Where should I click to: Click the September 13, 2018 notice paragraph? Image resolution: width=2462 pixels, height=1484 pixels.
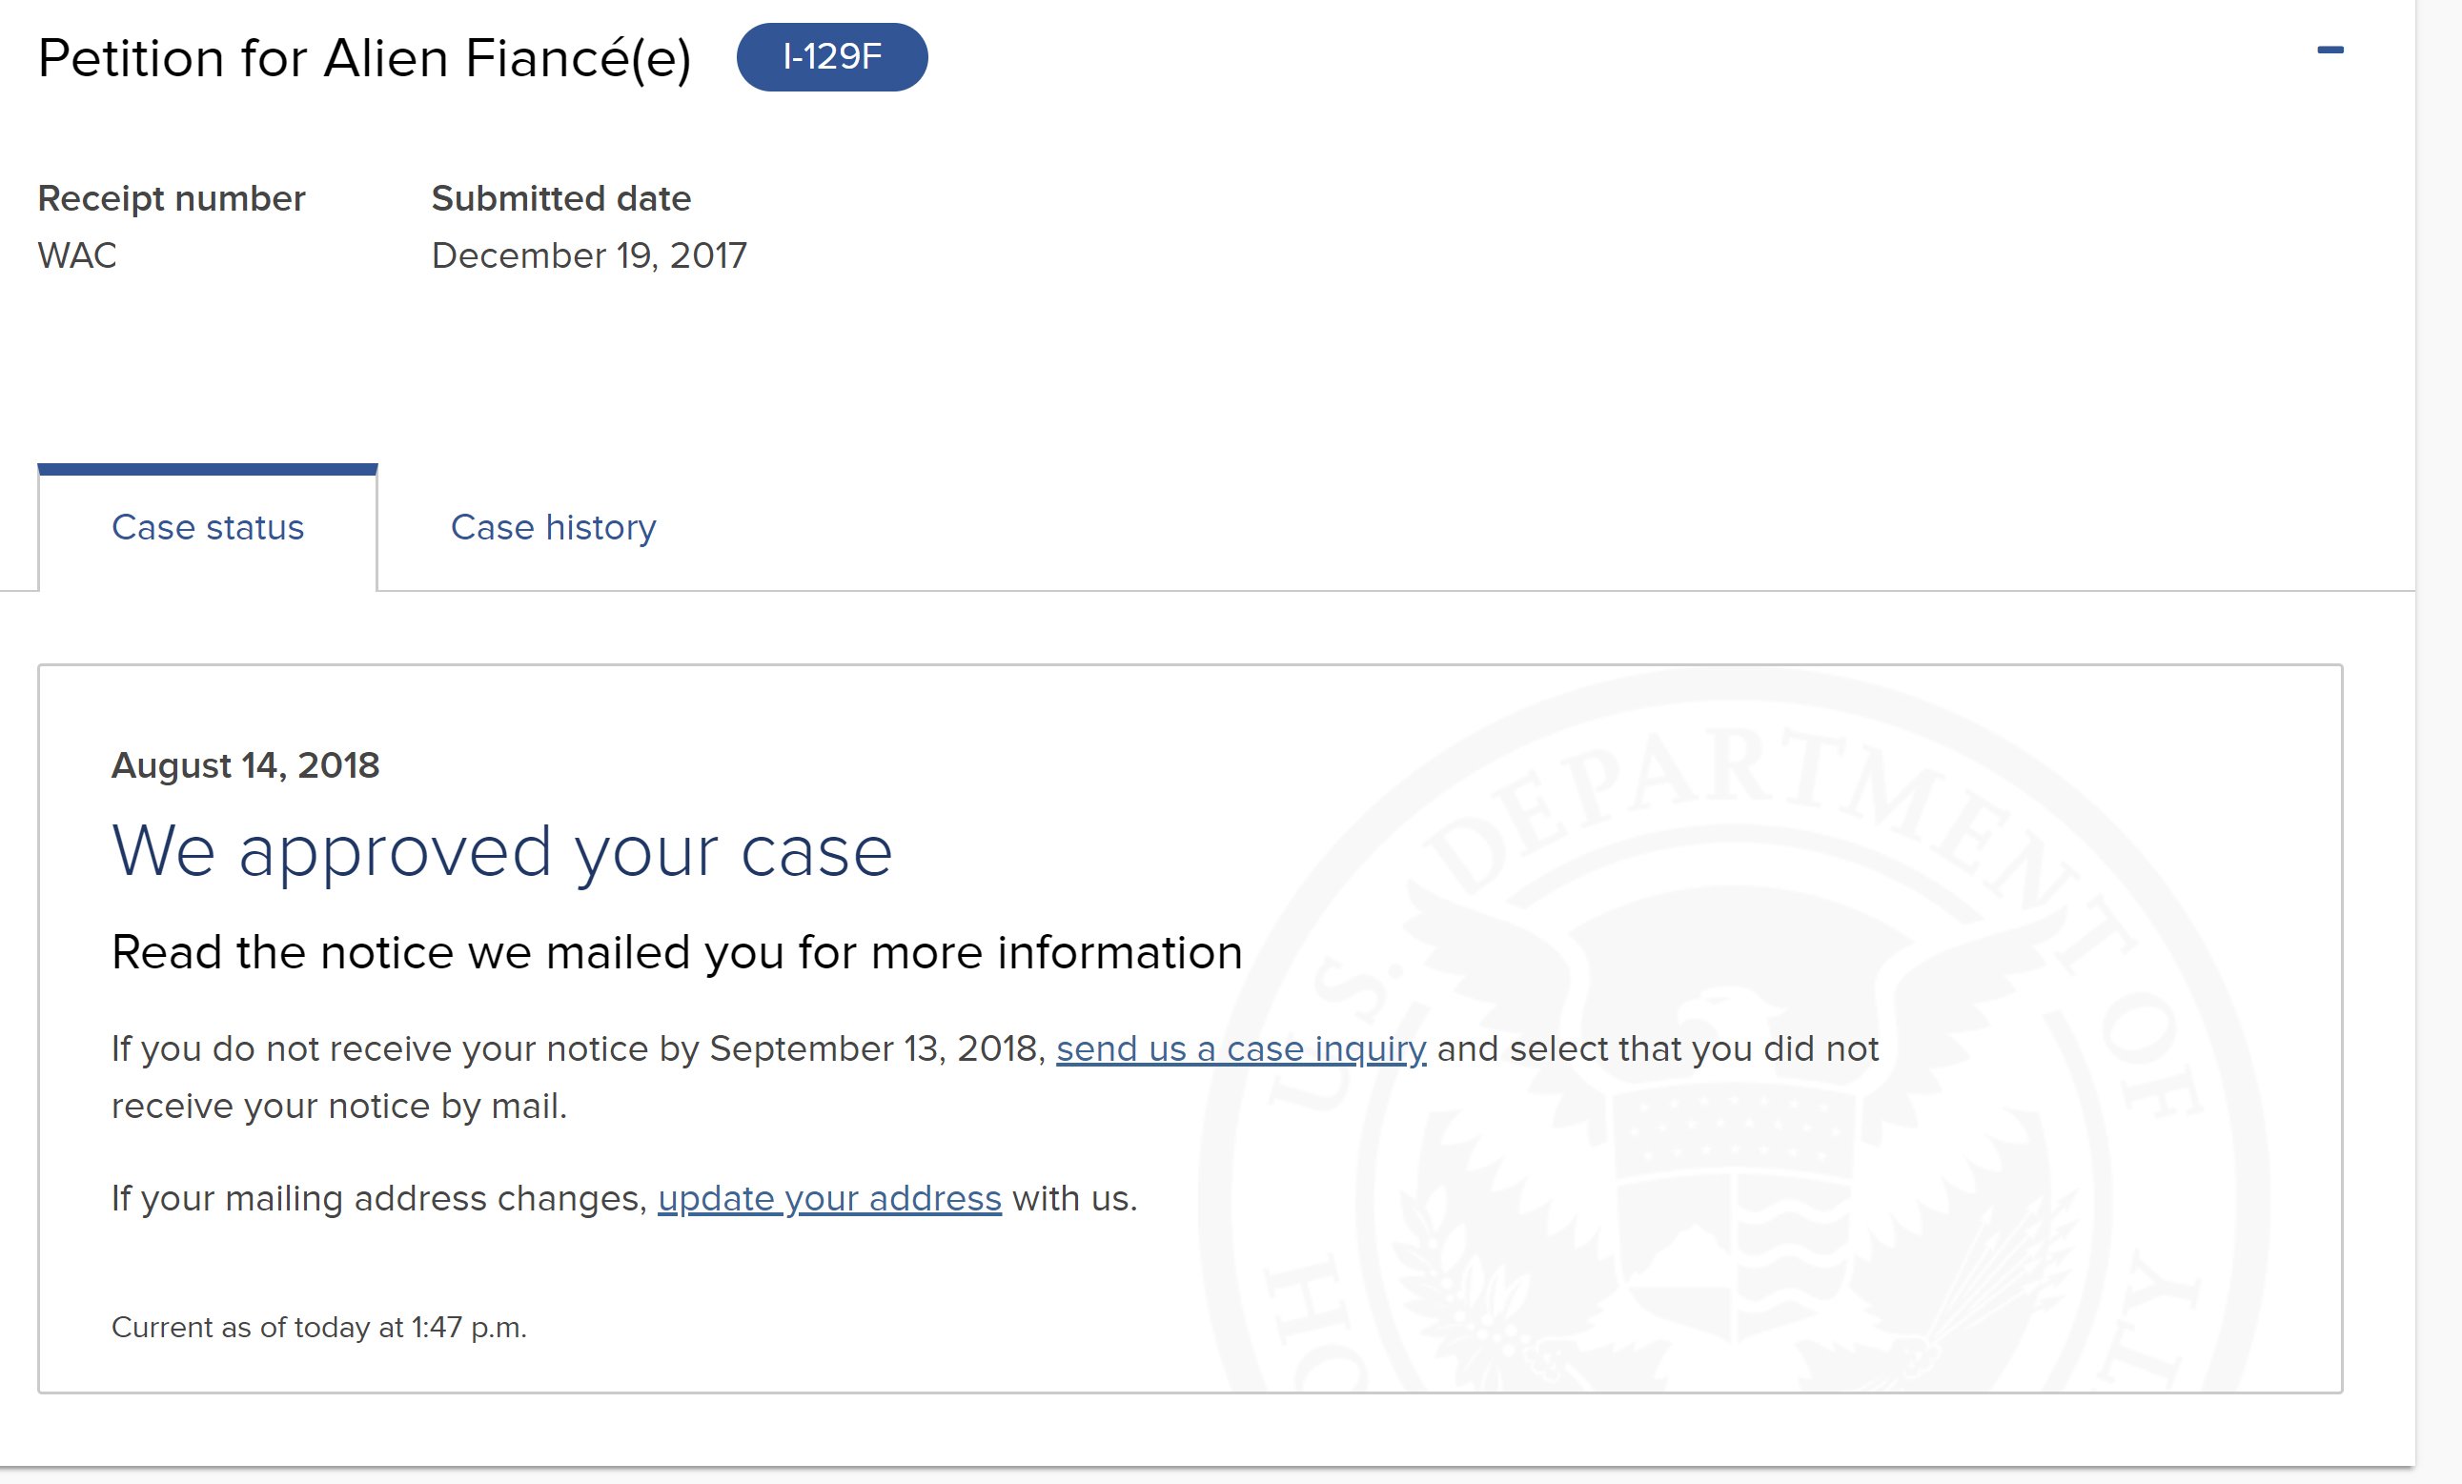(995, 1077)
